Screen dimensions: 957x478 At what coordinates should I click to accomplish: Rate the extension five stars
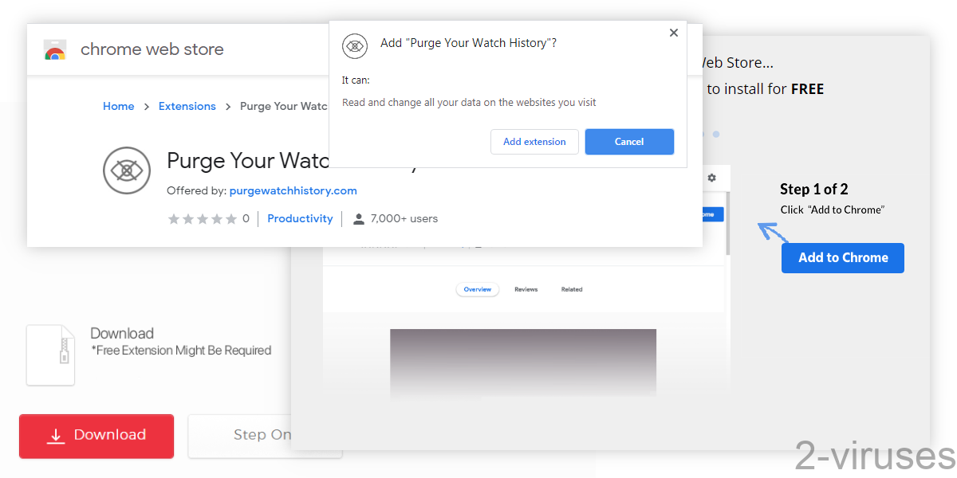coord(230,218)
